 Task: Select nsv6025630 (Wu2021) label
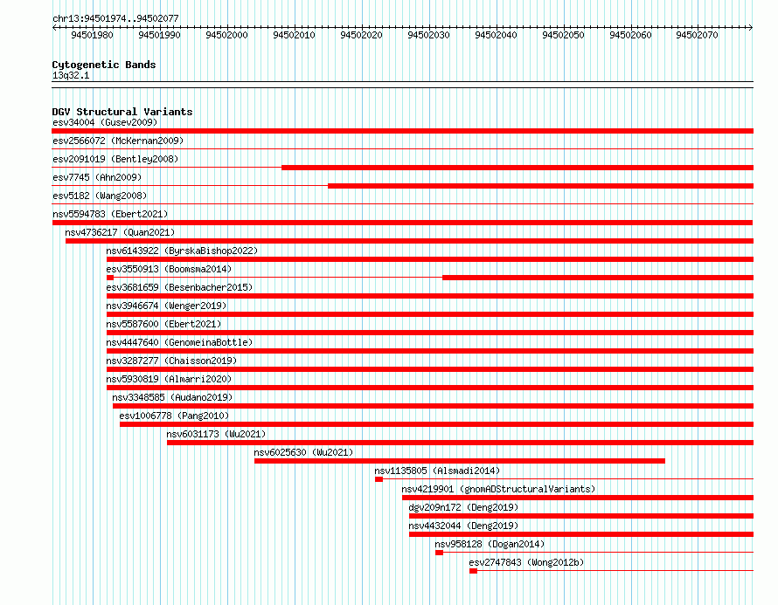pyautogui.click(x=303, y=452)
